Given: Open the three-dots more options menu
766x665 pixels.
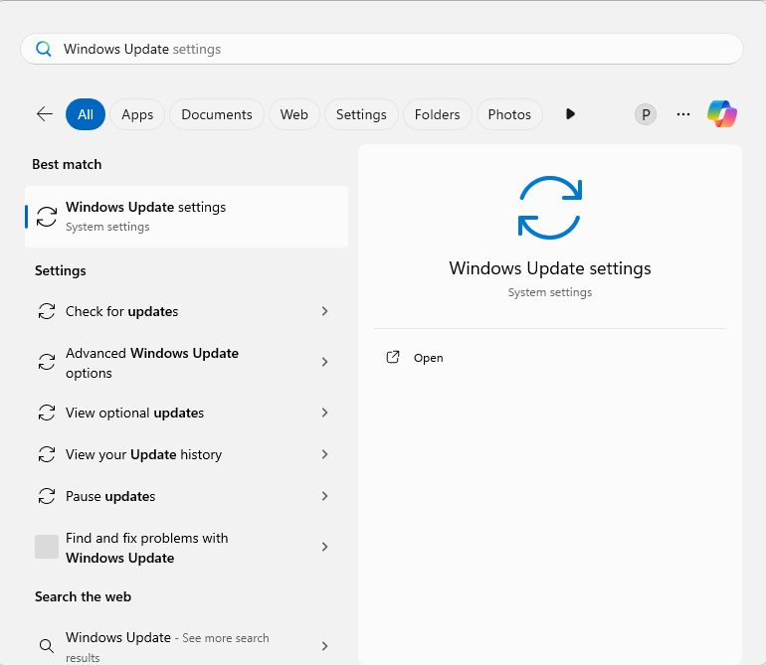Looking at the screenshot, I should pos(683,114).
